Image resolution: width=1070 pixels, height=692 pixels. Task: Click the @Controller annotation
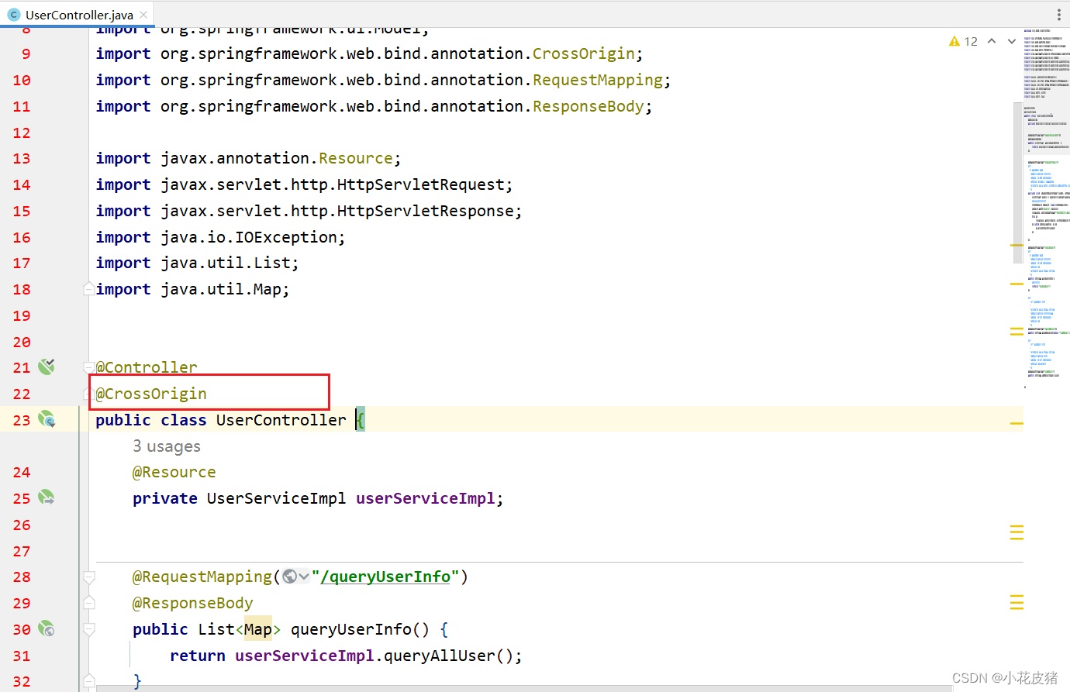tap(147, 367)
